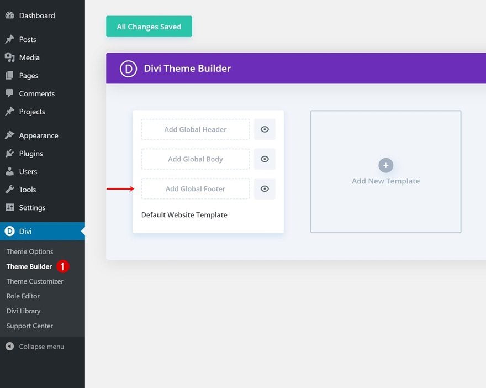Click the Comments speech bubble icon
The width and height of the screenshot is (486, 388).
[9, 93]
